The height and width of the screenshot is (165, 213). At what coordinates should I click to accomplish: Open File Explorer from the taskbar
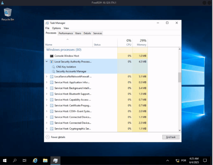click(x=45, y=160)
